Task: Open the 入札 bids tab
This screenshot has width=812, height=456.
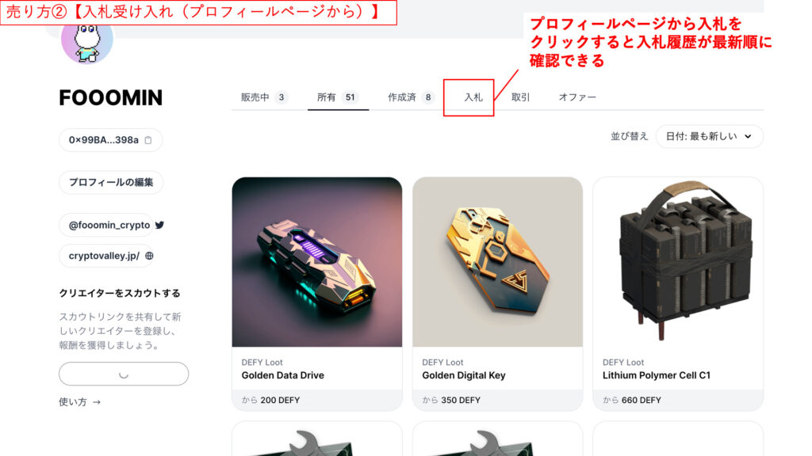Action: (x=473, y=97)
